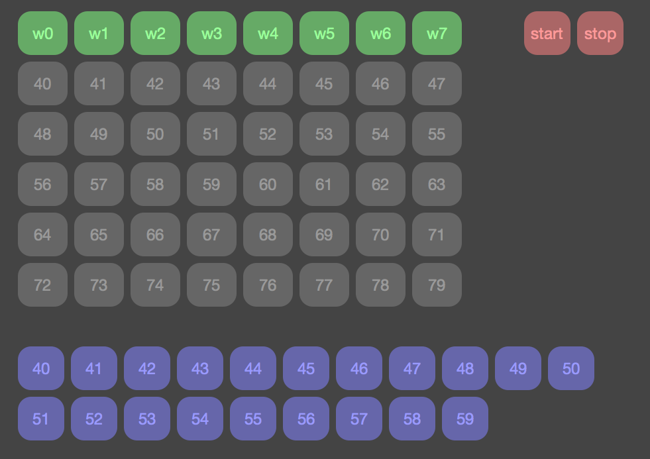Click the purple 50 button
Screen dimensions: 650x459
(x=571, y=368)
